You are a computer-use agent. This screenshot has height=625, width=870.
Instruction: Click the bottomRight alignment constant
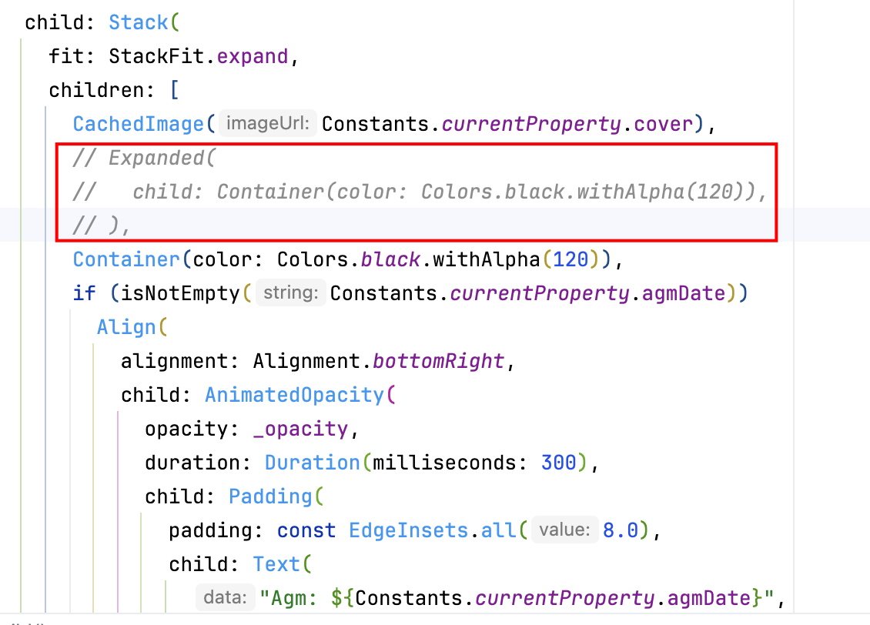(x=439, y=361)
